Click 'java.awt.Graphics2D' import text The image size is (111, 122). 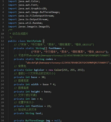coord(32,9)
